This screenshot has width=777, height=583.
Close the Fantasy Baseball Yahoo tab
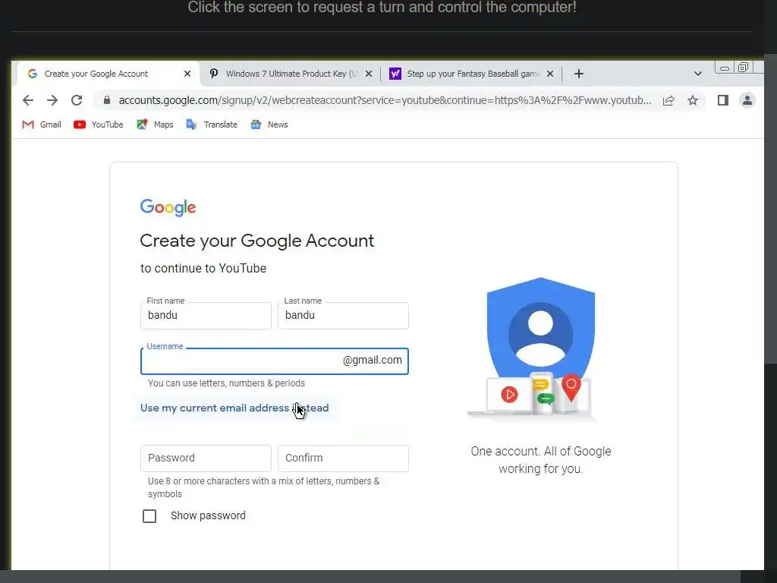pyautogui.click(x=550, y=74)
